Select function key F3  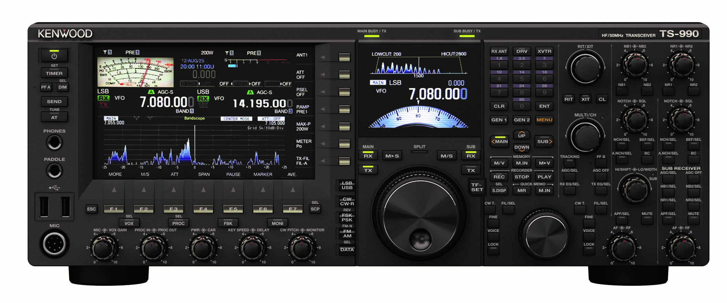tap(173, 209)
